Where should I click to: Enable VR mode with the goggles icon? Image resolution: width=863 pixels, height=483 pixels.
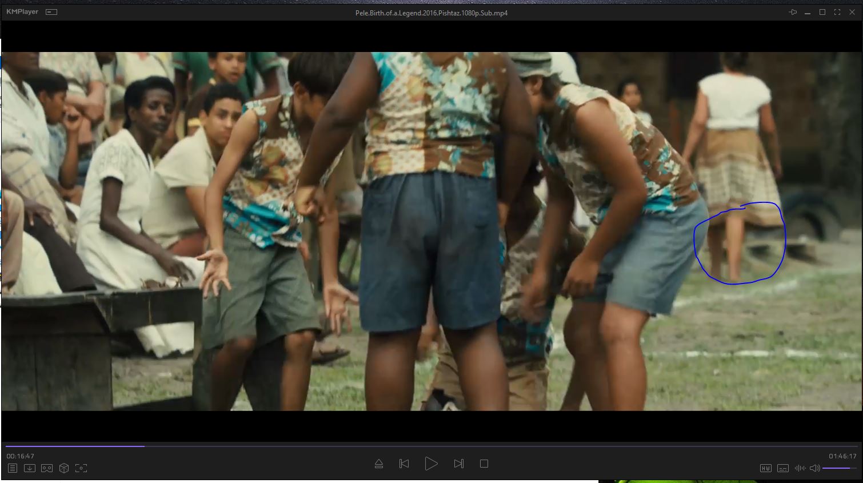[x=47, y=468]
